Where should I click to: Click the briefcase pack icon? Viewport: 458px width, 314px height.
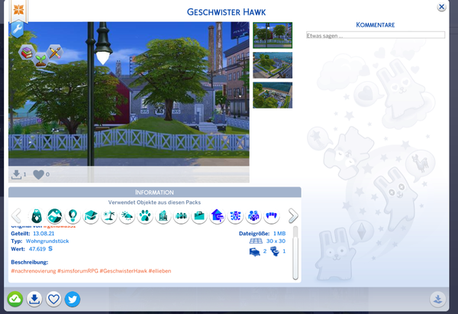click(199, 216)
